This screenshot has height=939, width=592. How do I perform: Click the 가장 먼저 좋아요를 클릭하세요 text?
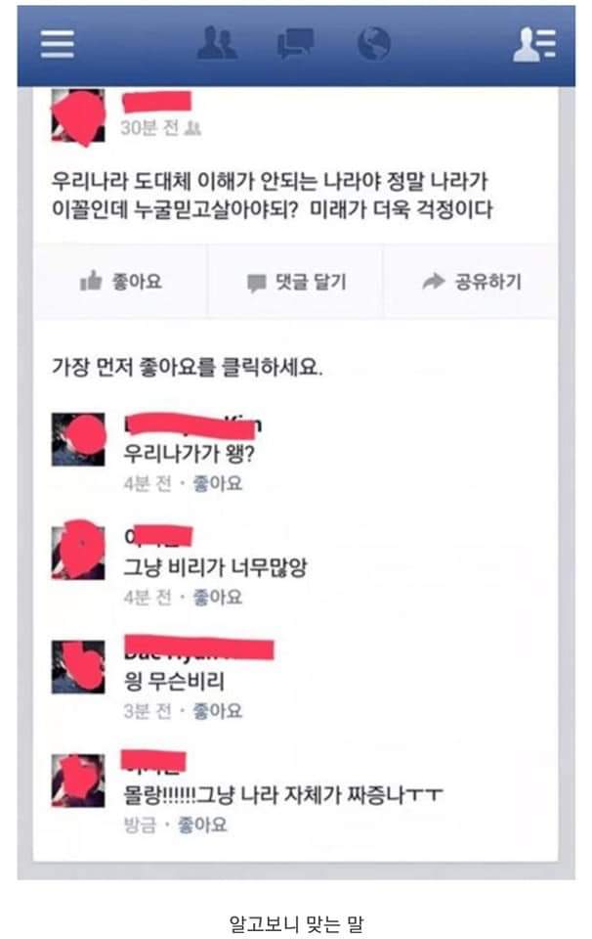click(x=188, y=367)
